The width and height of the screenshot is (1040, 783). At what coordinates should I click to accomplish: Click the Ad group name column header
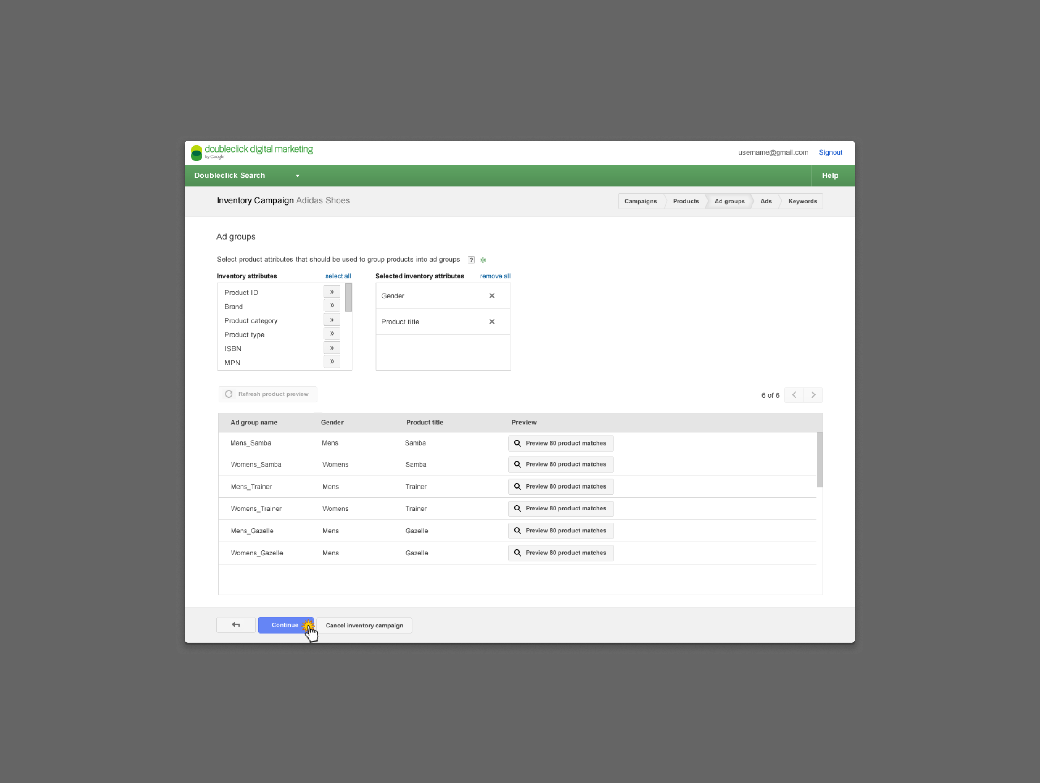click(x=254, y=423)
